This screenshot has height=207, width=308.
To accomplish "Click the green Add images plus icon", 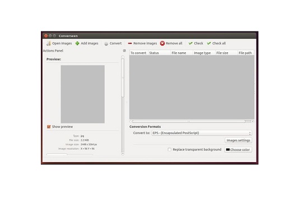I will point(77,43).
